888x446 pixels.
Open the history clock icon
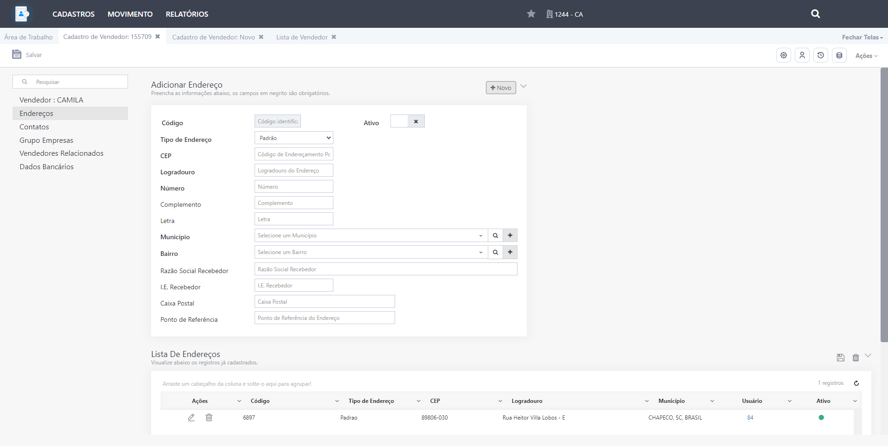point(821,55)
